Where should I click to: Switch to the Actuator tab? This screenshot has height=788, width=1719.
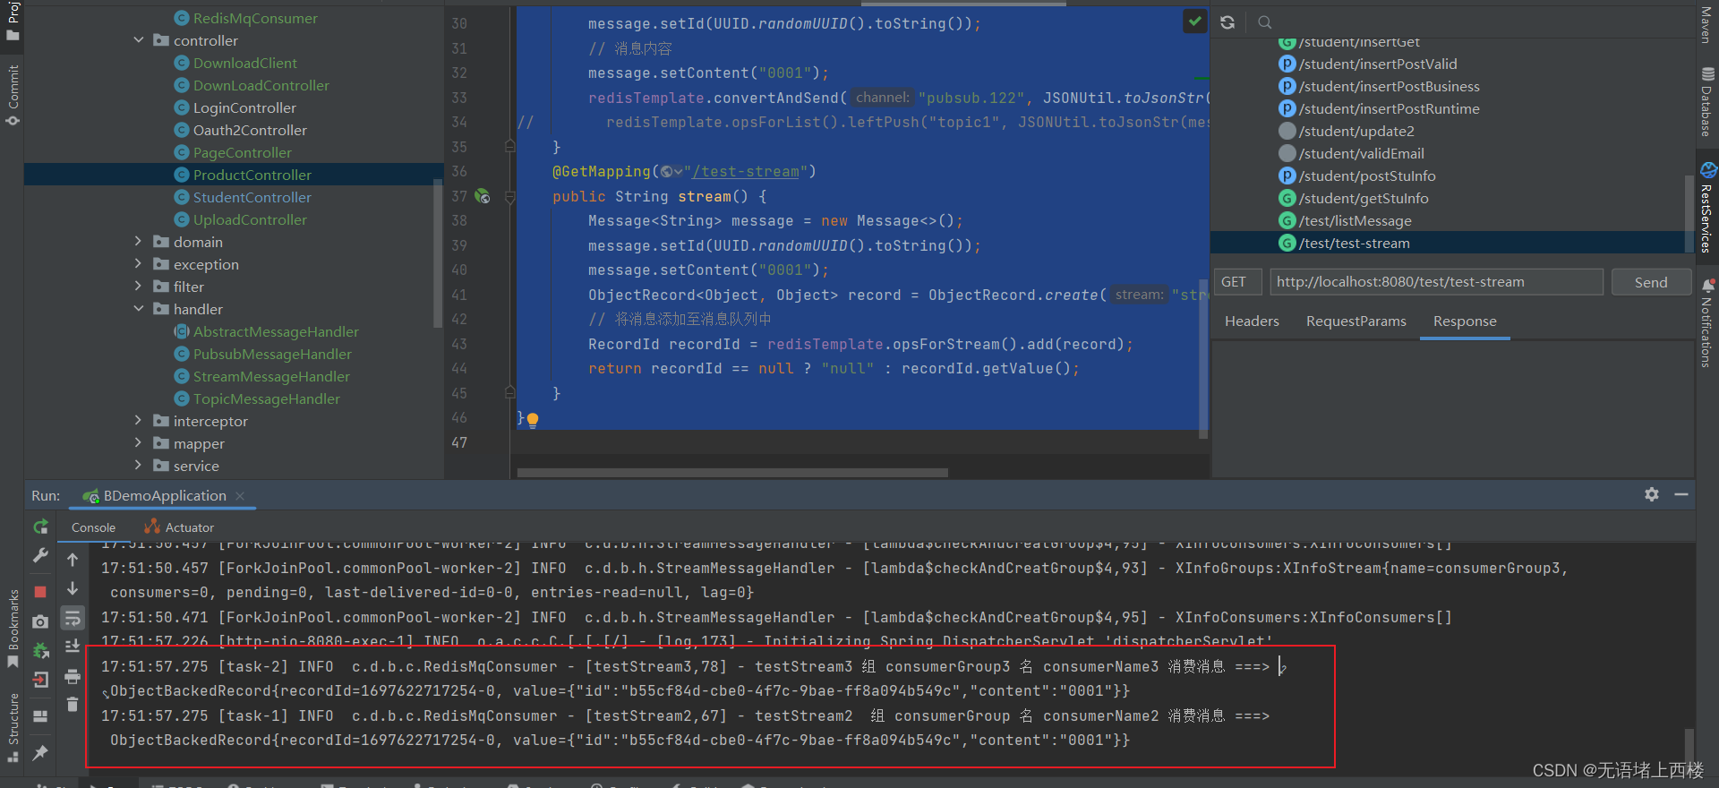[x=179, y=527]
